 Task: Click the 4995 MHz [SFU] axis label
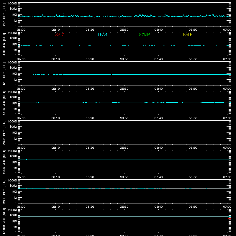[4, 162]
